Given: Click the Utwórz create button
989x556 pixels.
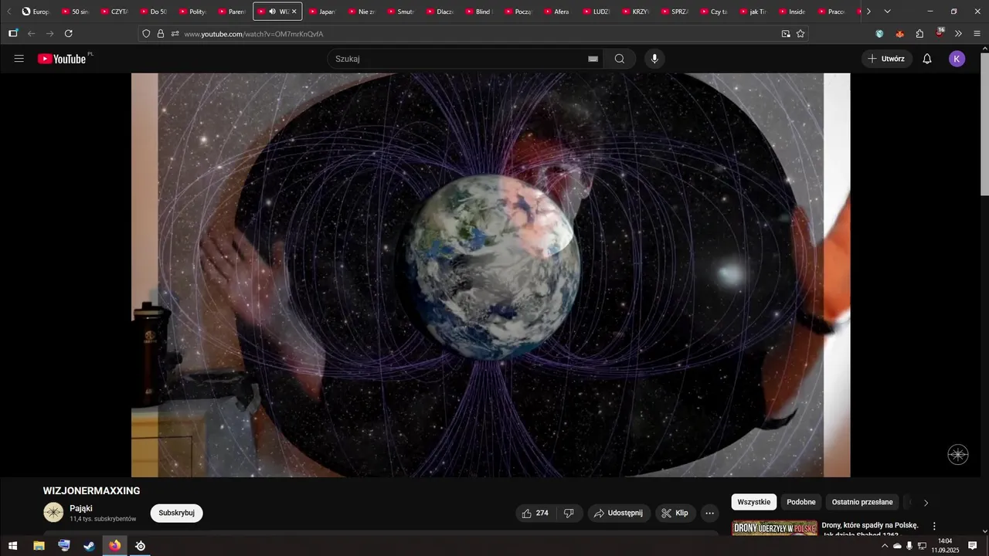Looking at the screenshot, I should coord(887,59).
